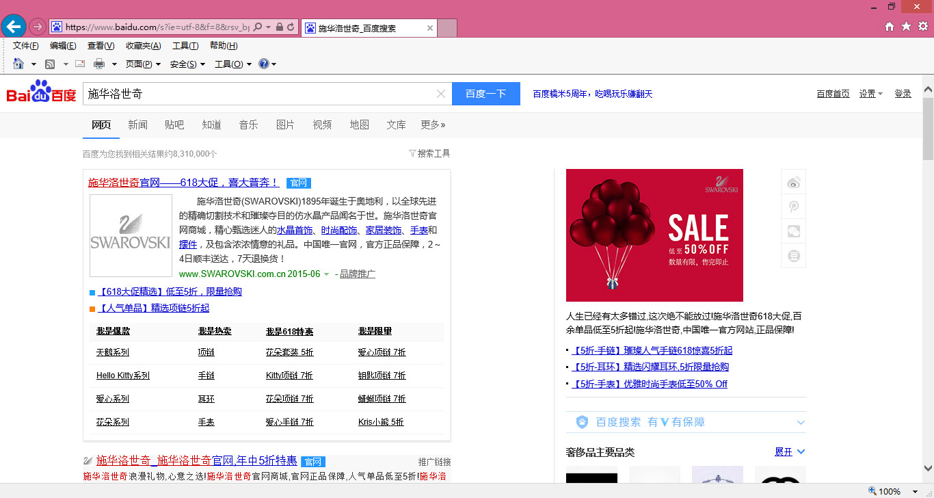Share via Douban icon
Image resolution: width=934 pixels, height=498 pixels.
pyautogui.click(x=794, y=256)
